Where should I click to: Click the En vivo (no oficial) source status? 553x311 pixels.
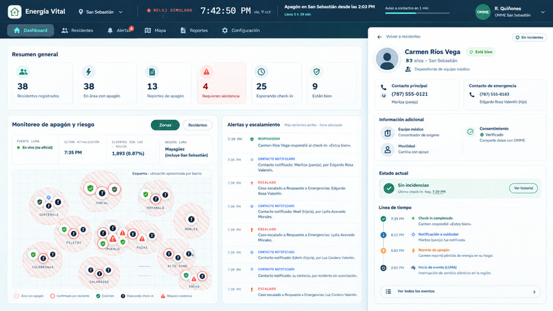coord(34,147)
